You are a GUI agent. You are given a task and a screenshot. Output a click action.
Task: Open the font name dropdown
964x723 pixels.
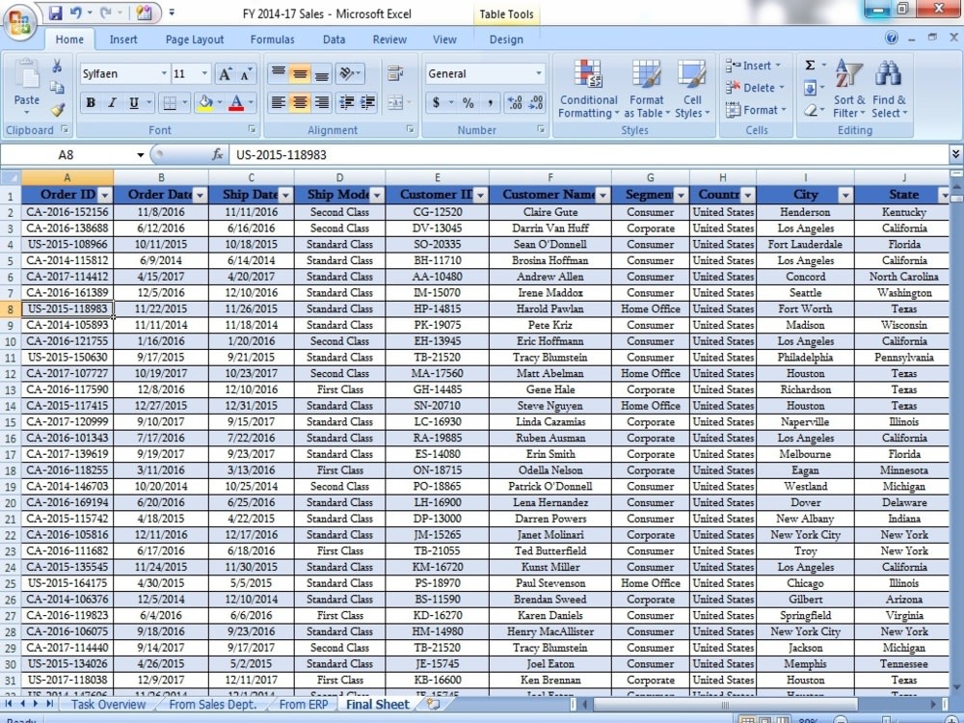coord(164,74)
